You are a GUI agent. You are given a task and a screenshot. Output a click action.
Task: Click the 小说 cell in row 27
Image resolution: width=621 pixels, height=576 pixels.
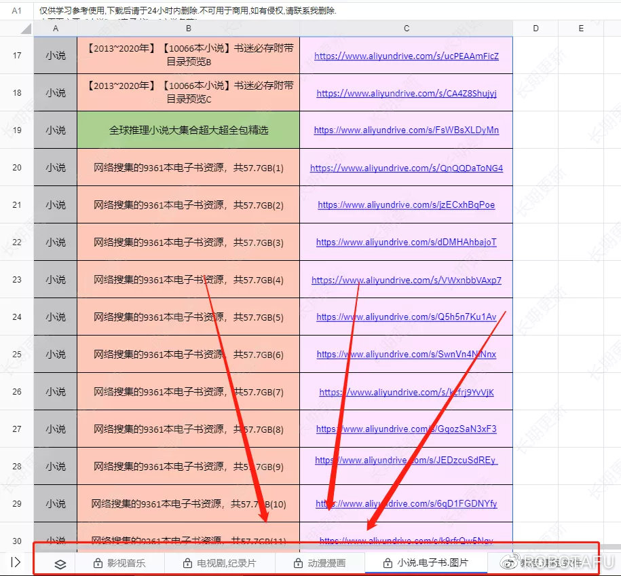pyautogui.click(x=56, y=429)
